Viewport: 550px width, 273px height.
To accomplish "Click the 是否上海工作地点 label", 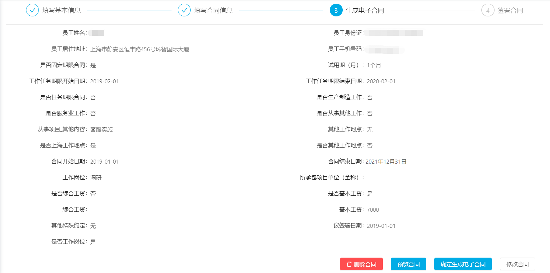I will pyautogui.click(x=64, y=146).
